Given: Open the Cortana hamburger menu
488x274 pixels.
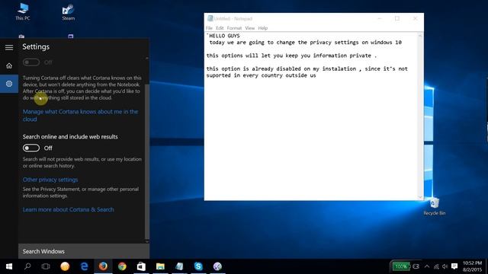Looking at the screenshot, I should pos(9,47).
